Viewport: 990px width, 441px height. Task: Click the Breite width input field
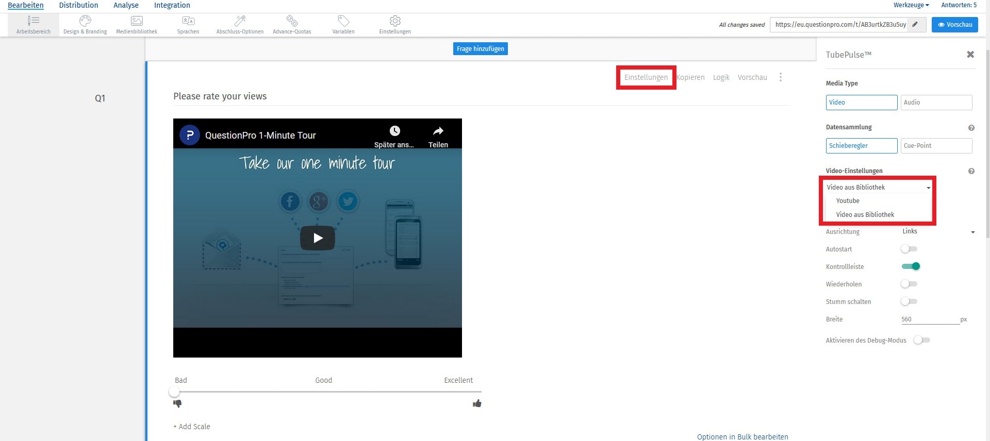click(930, 319)
